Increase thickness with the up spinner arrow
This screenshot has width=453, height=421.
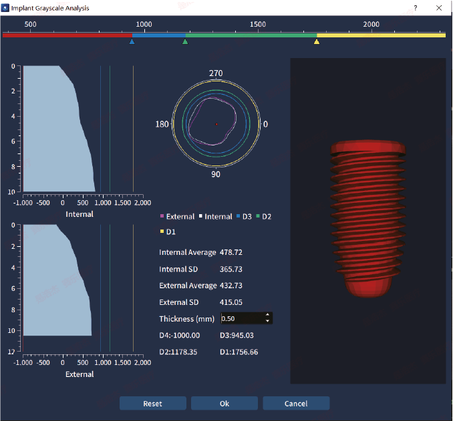[x=268, y=315]
